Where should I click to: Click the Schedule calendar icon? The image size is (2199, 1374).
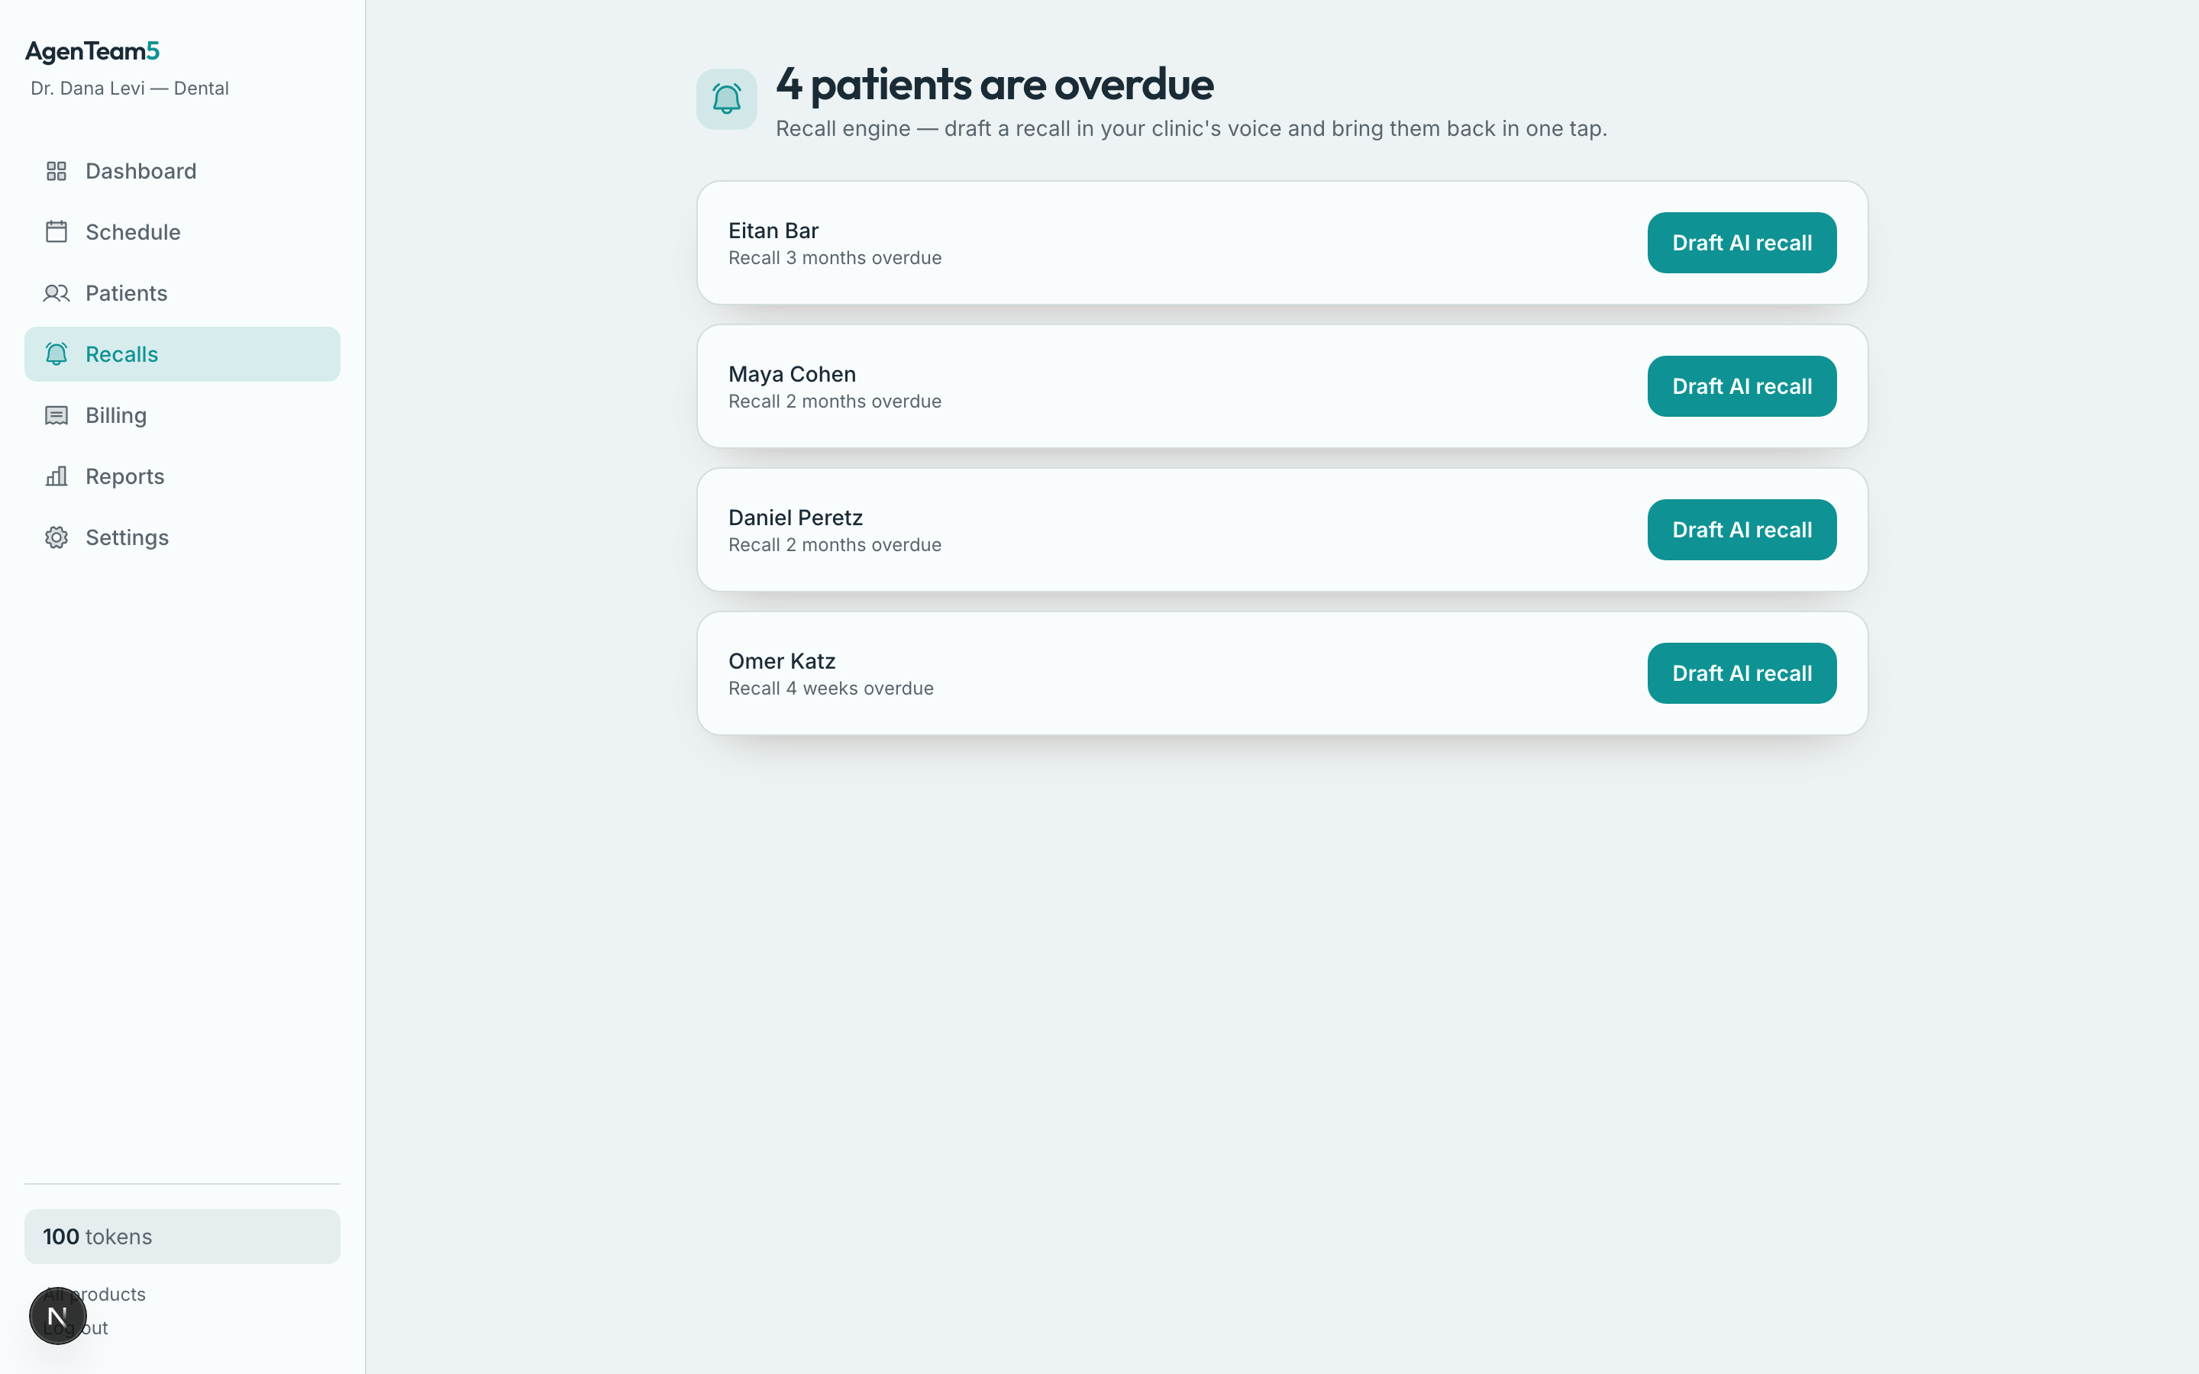tap(57, 232)
